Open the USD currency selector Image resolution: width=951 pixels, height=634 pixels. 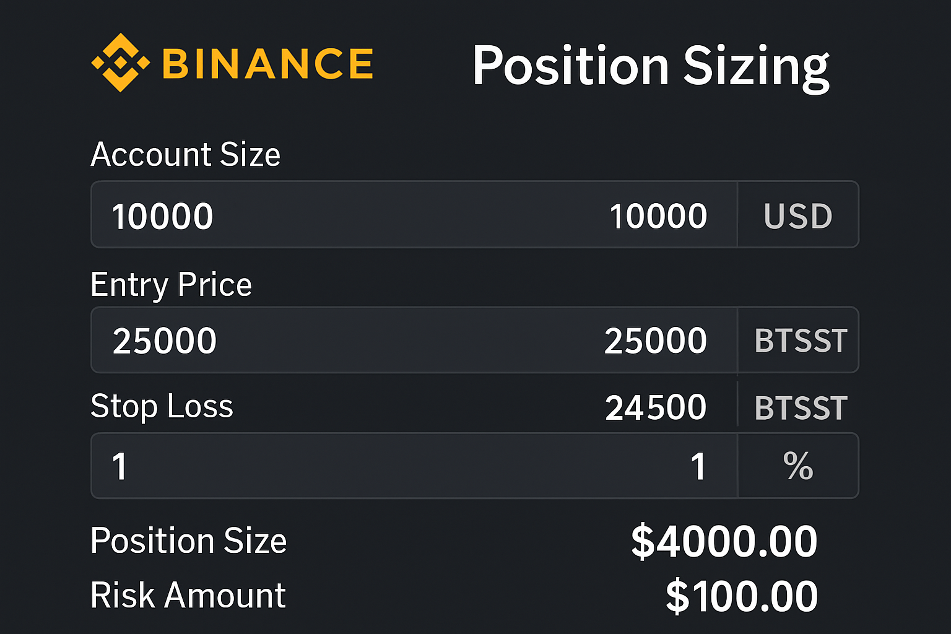pyautogui.click(x=798, y=215)
